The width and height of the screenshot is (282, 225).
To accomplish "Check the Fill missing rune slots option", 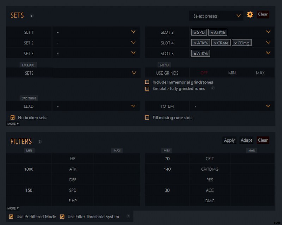I will (x=147, y=118).
